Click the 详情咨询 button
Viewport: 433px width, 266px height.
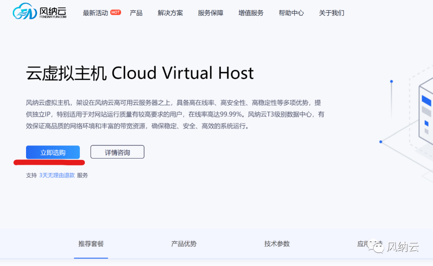click(x=117, y=152)
